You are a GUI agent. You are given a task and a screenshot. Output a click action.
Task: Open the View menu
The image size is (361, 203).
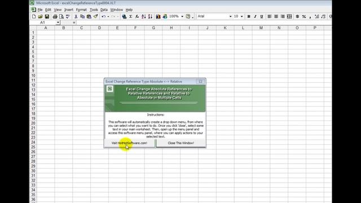point(58,10)
